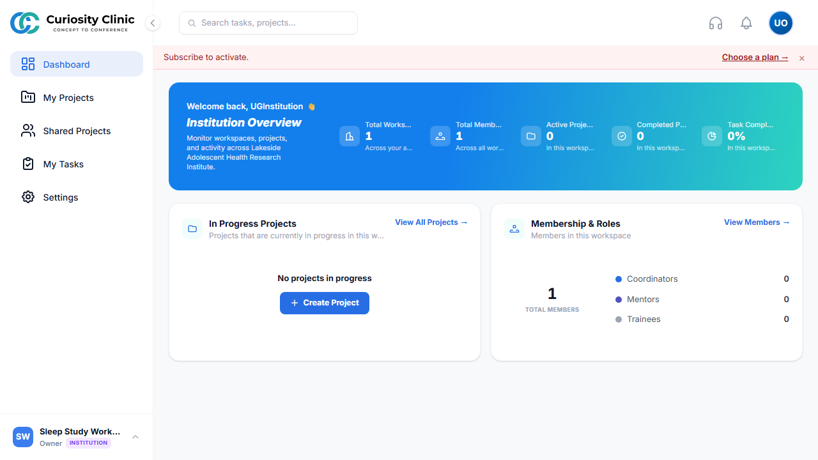818x460 pixels.
Task: Click the SW workspace avatar
Action: pos(23,437)
